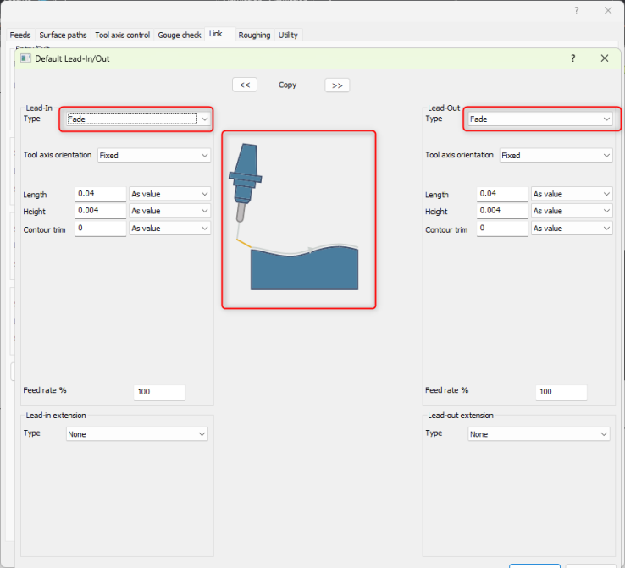Click the Lead-Out Height input field
This screenshot has width=625, height=568.
(501, 212)
